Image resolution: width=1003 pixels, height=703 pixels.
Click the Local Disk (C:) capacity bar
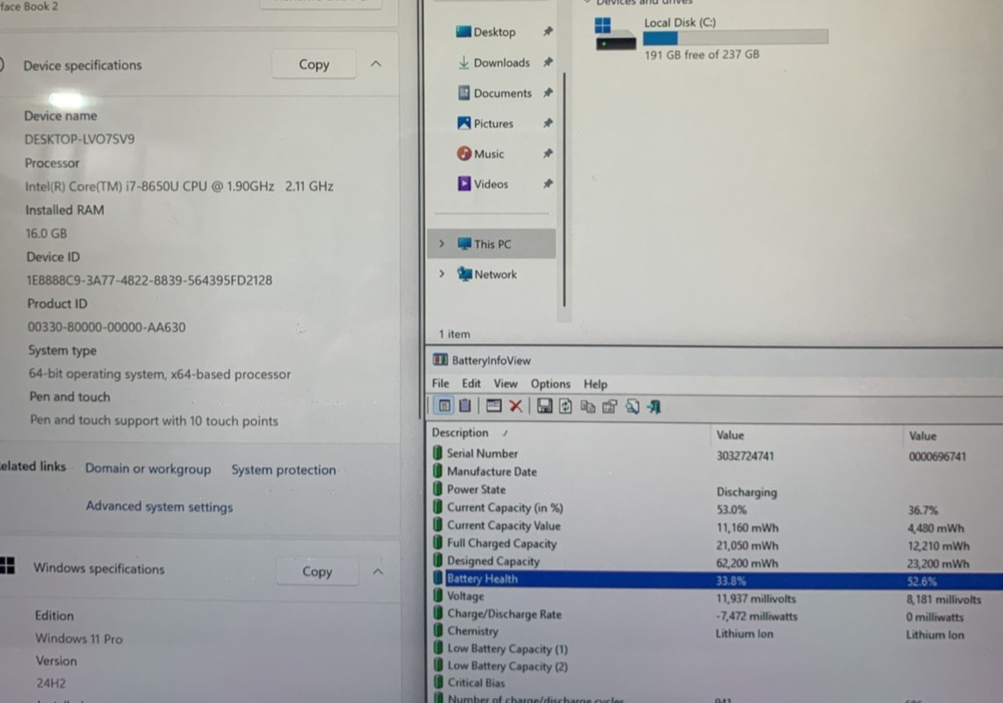[x=736, y=38]
